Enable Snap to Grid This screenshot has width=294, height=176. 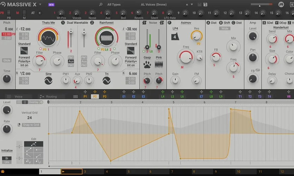point(31,125)
